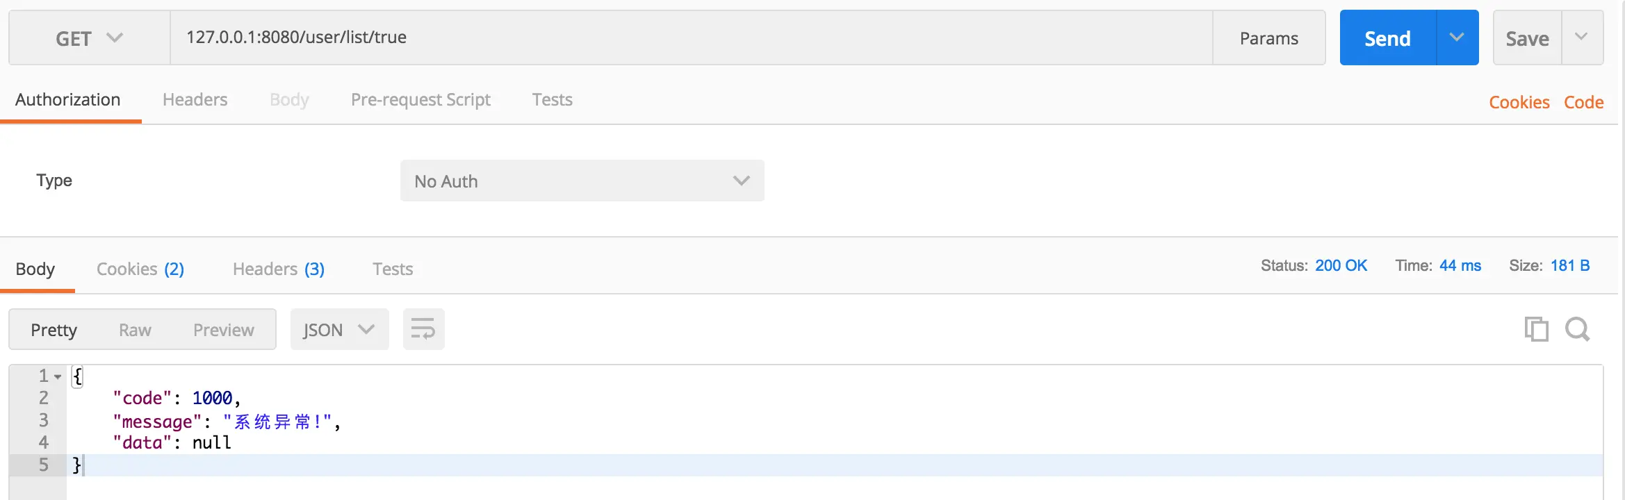Screen dimensions: 1625x500
Task: Expand the No Auth type dropdown
Action: point(582,181)
